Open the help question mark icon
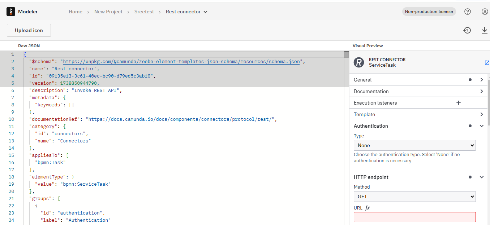Screen dimensions: 490x225 pyautogui.click(x=468, y=12)
